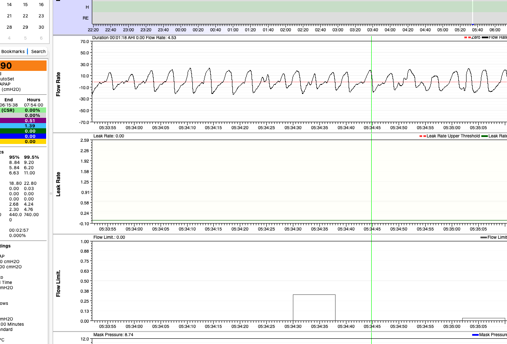Click the 95% statistics column header
Image resolution: width=507 pixels, height=344 pixels.
(x=14, y=157)
